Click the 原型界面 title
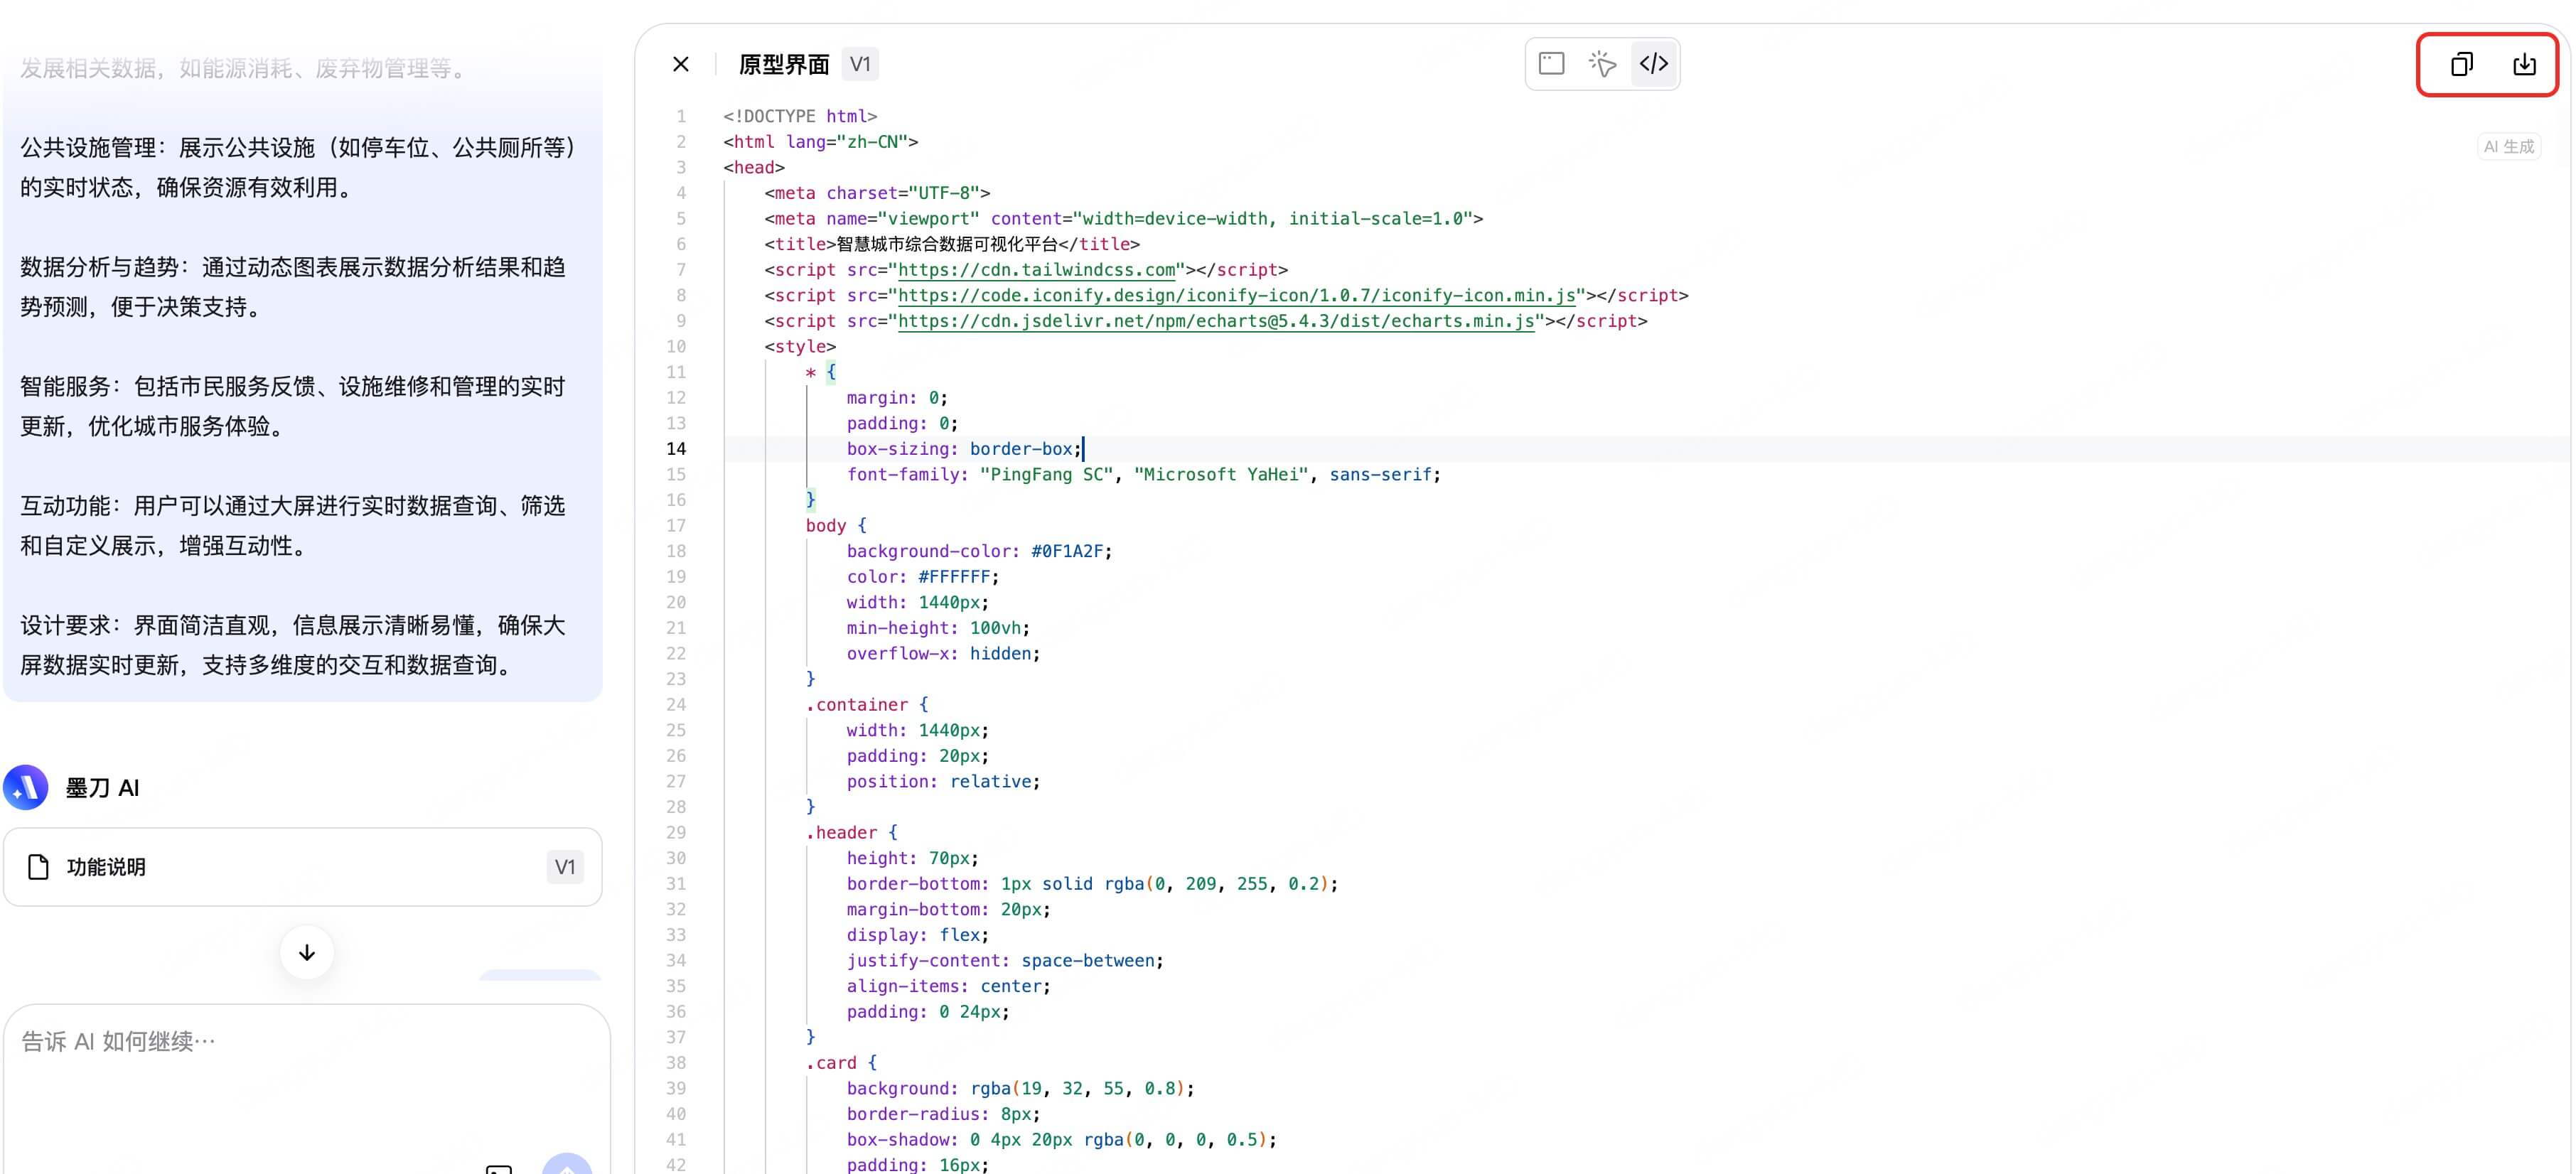2576x1174 pixels. coord(784,65)
